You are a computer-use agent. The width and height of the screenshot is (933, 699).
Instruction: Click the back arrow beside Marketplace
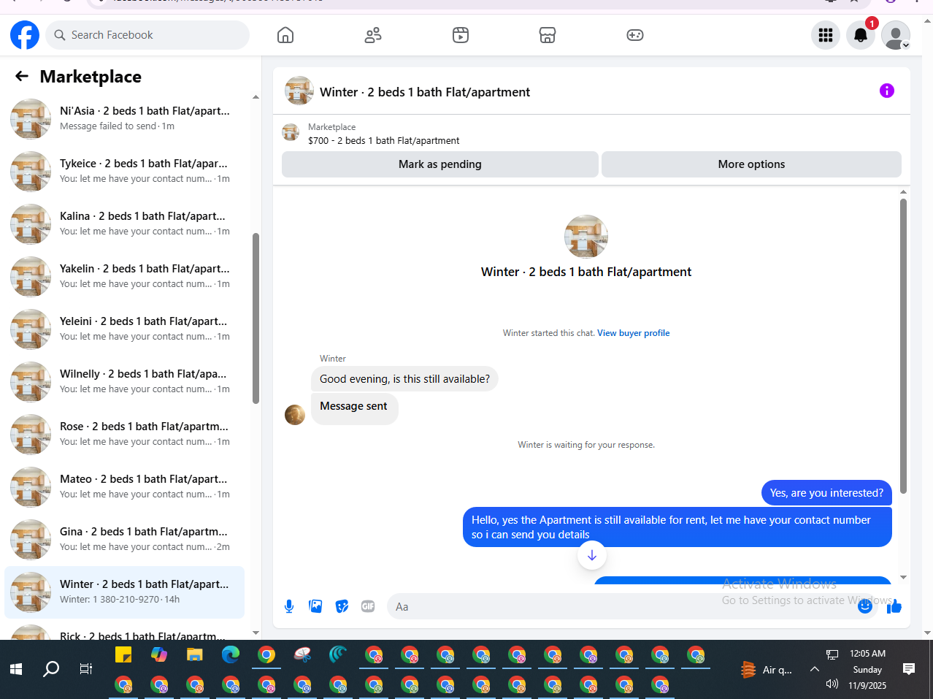[x=22, y=76]
